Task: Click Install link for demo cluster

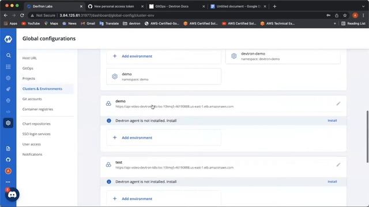Action: pyautogui.click(x=332, y=120)
